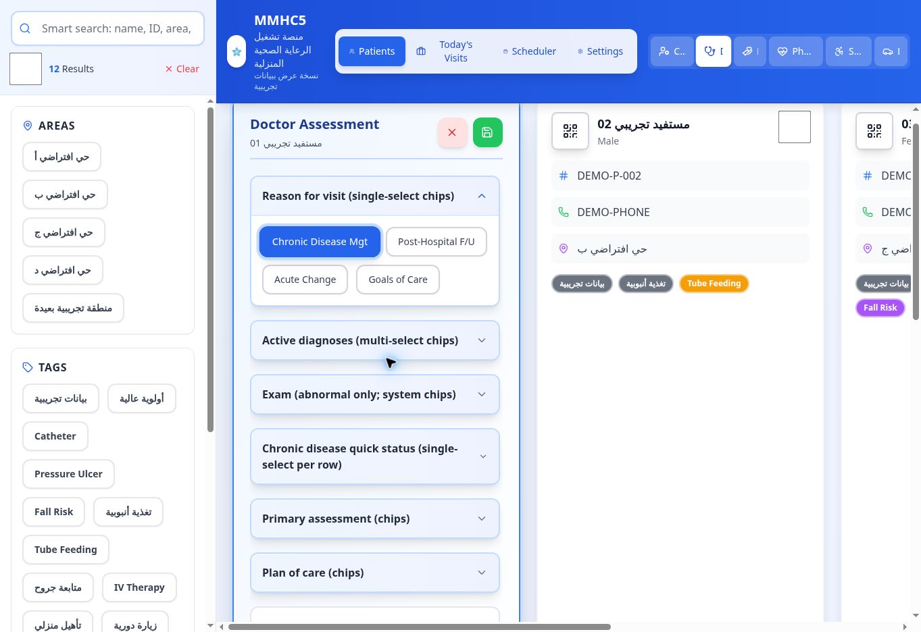Click the search magnifier icon
Screen dimensions: 921x632
pos(25,28)
